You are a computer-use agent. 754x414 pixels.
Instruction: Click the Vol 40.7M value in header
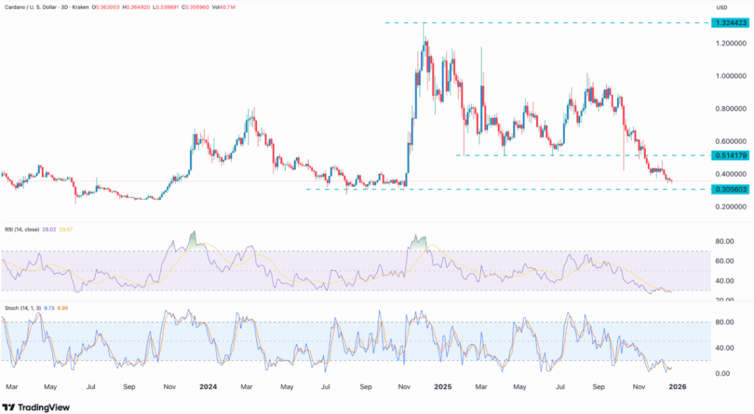[x=225, y=7]
